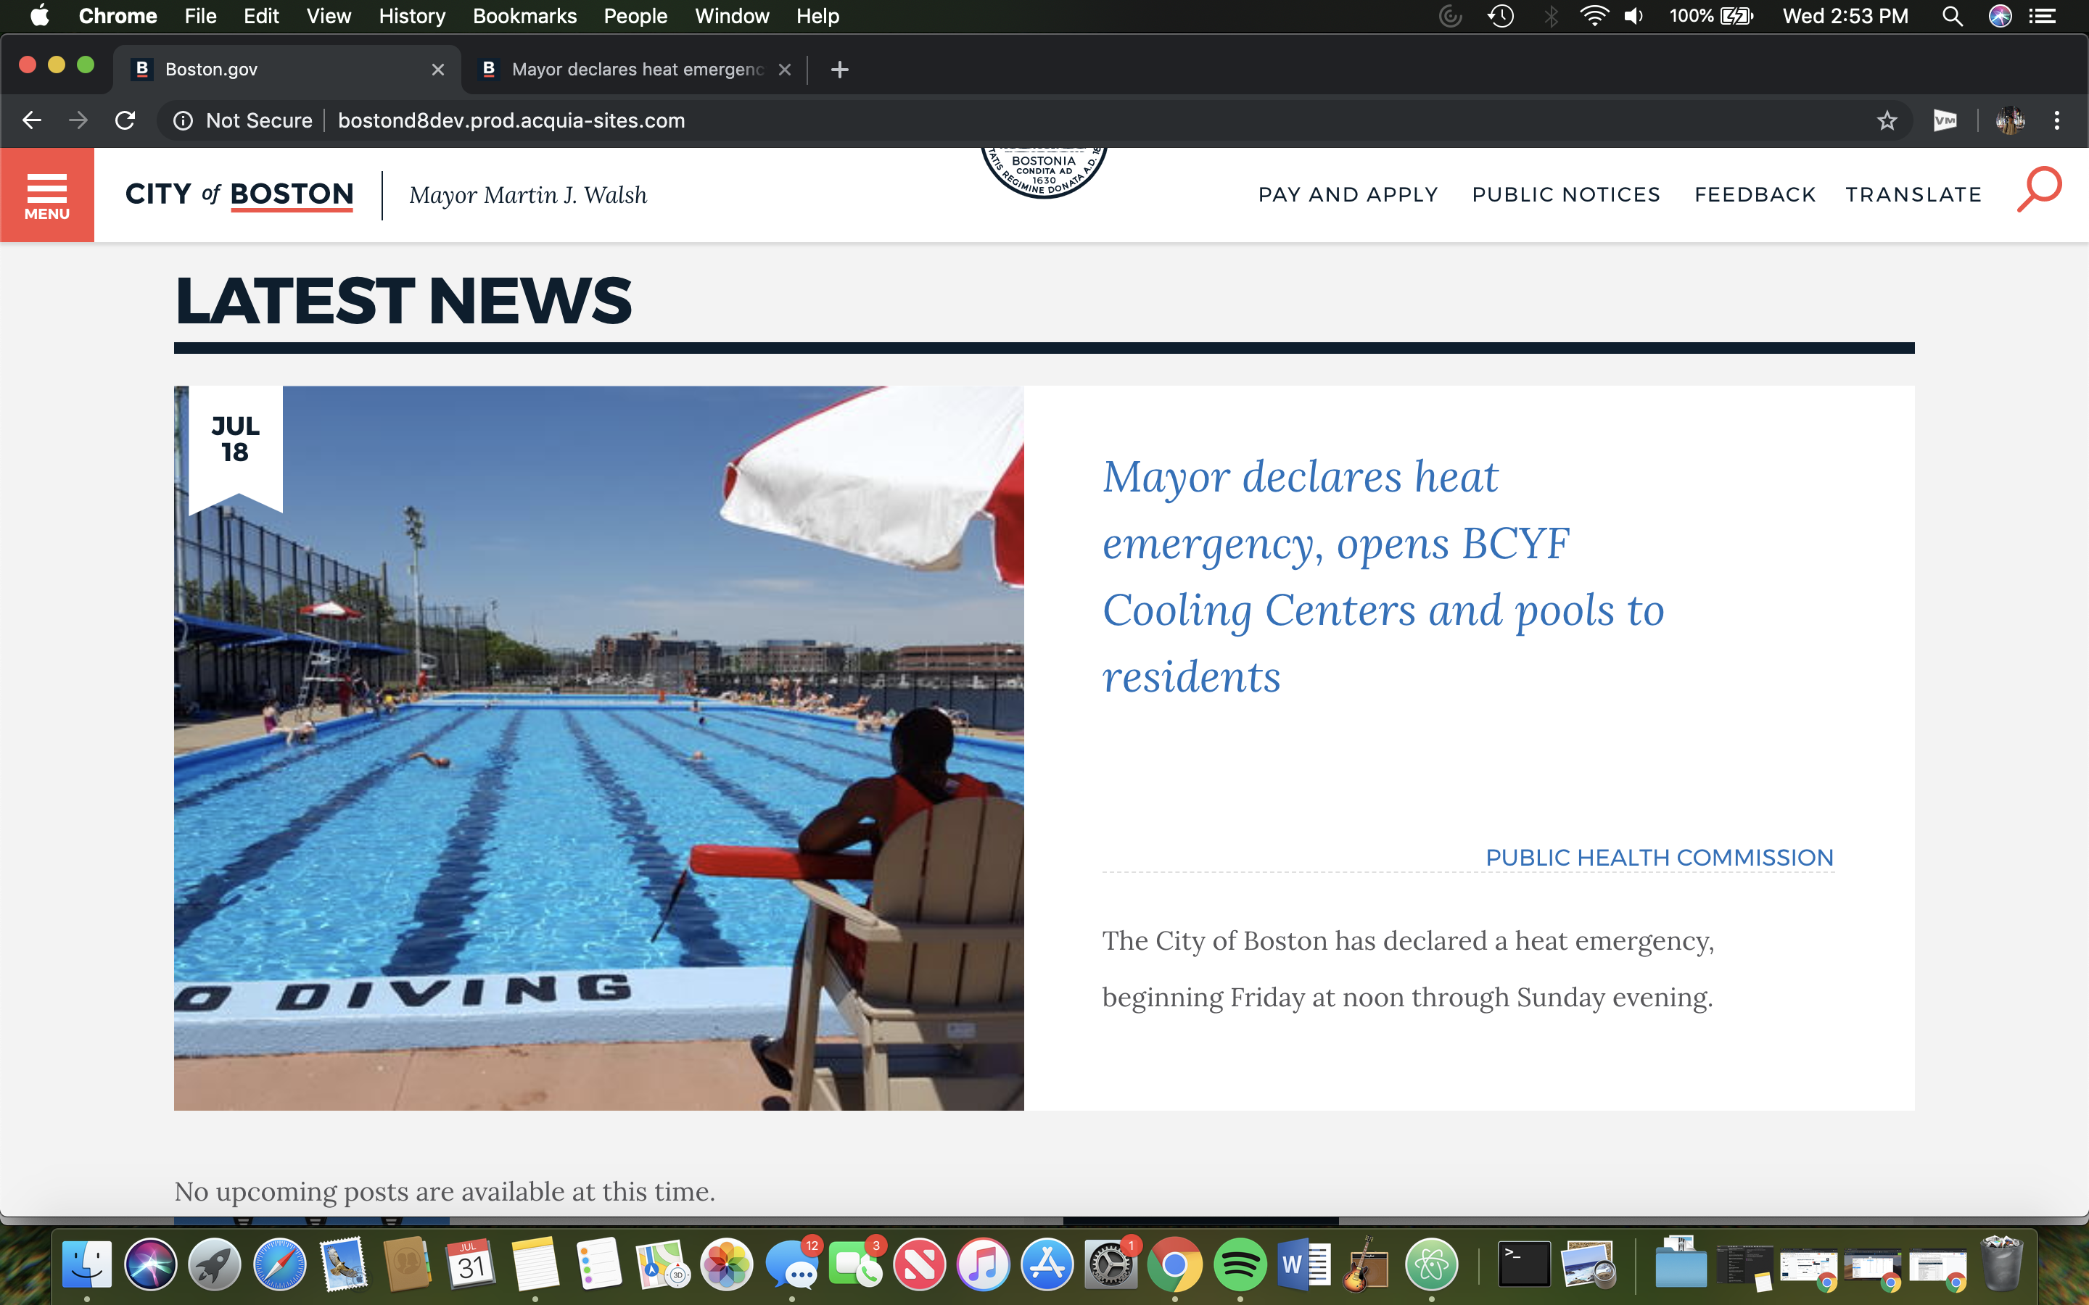Open a new tab with plus icon
Viewport: 2089px width, 1305px height.
839,70
